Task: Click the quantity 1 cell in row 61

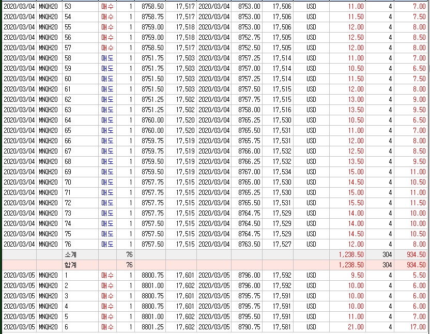Action: tap(131, 89)
